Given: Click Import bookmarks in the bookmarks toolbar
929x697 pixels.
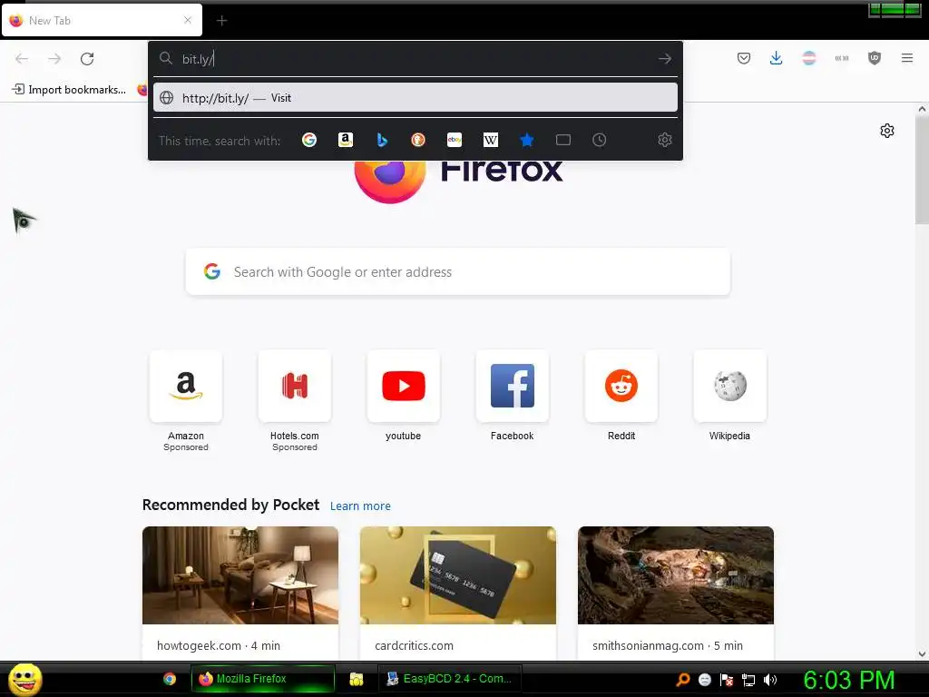Looking at the screenshot, I should (x=69, y=90).
